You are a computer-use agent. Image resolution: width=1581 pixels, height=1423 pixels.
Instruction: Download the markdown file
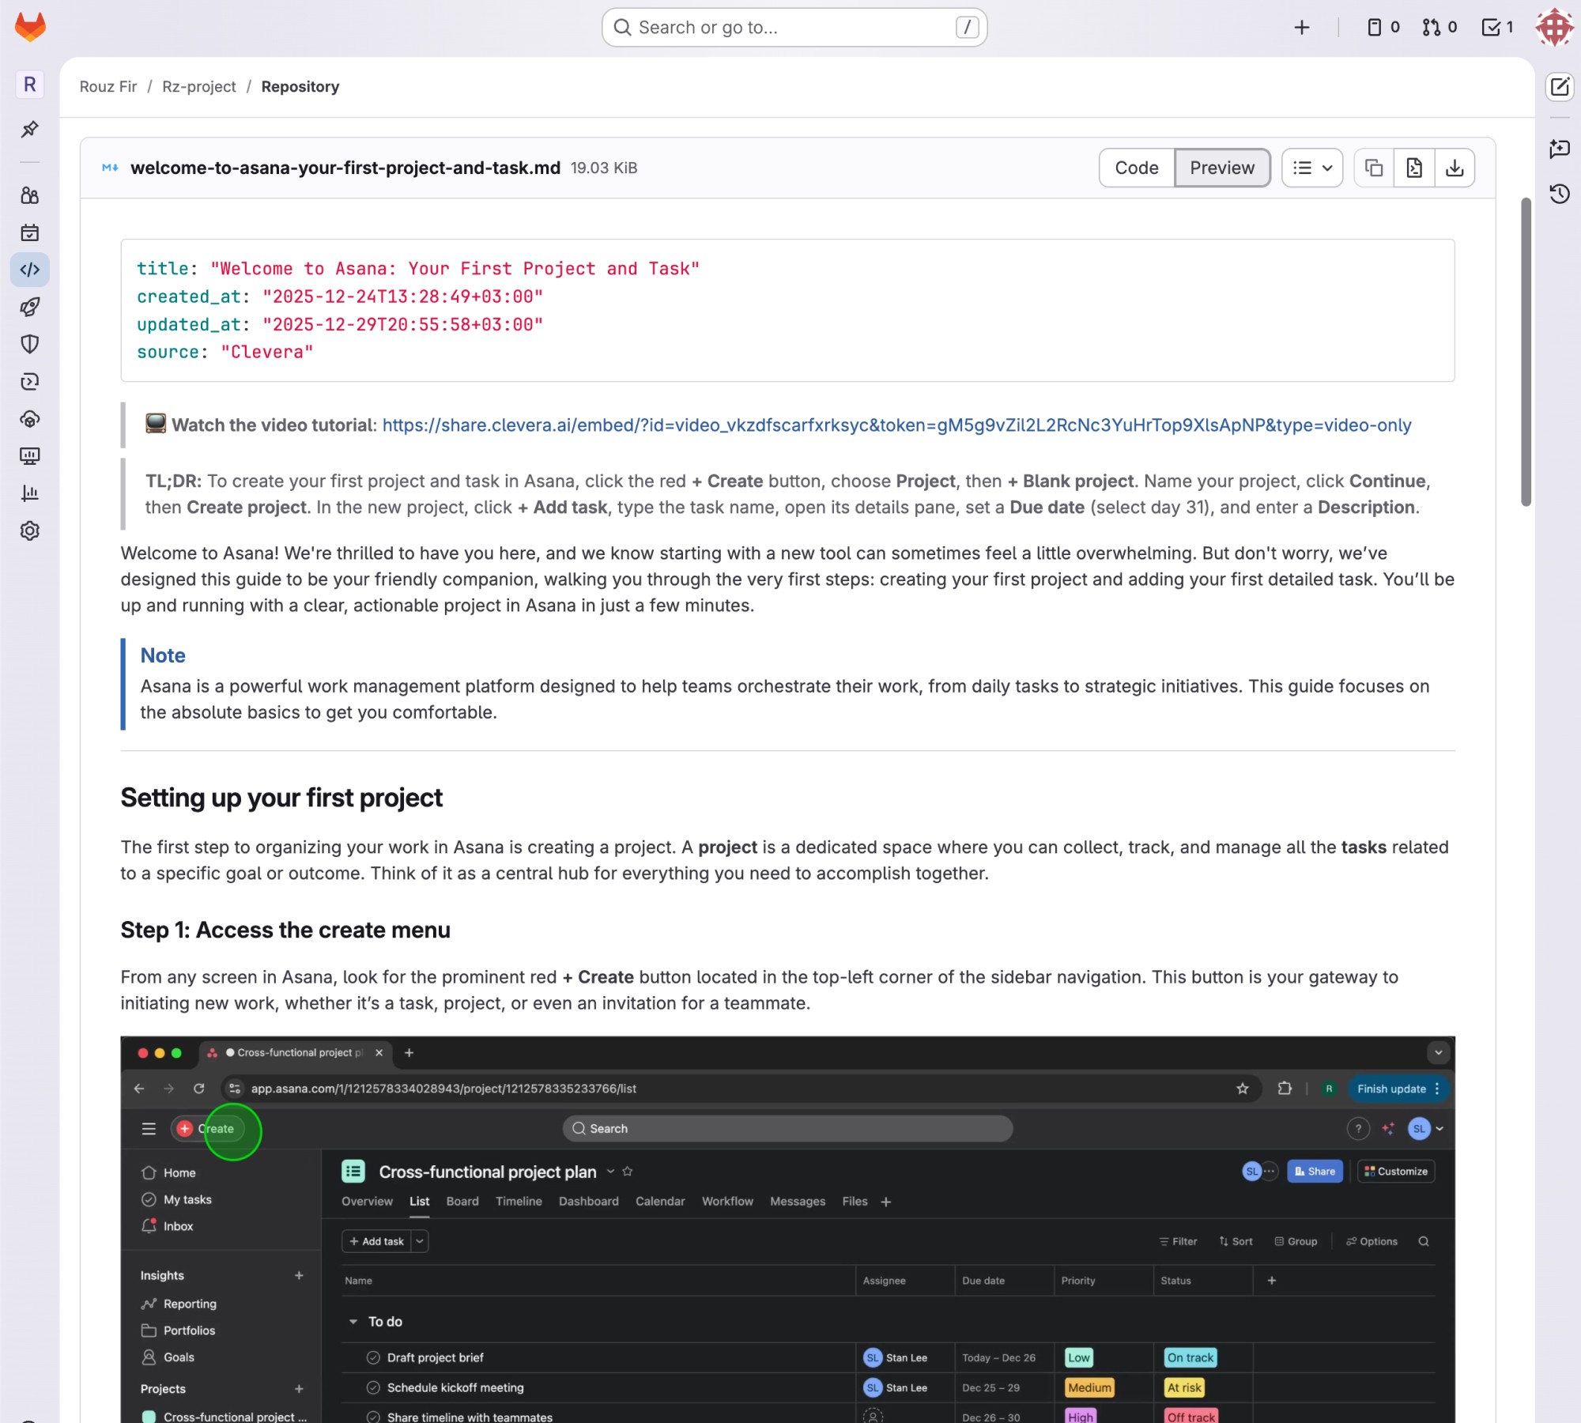[x=1455, y=168]
